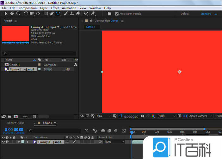Select the Puppet Pin tool

93,14
